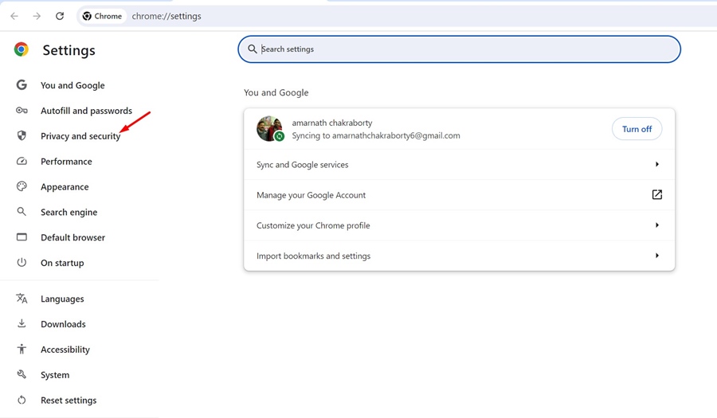Click the profile avatar picture

coord(269,128)
